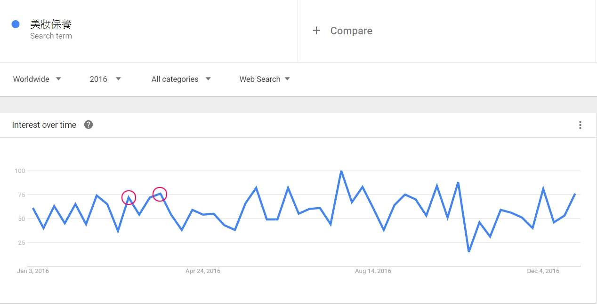This screenshot has width=597, height=304.
Task: Click the Aug 14, 2016 axis label
Action: click(373, 271)
